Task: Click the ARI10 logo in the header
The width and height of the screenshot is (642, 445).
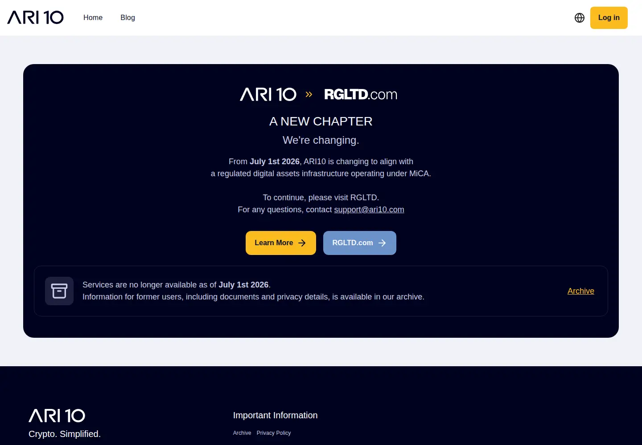Action: (36, 17)
